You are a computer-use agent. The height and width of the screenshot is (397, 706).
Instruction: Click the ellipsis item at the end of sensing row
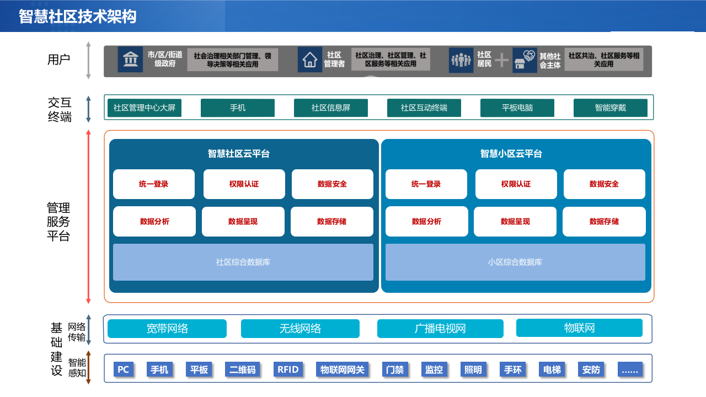(x=629, y=369)
